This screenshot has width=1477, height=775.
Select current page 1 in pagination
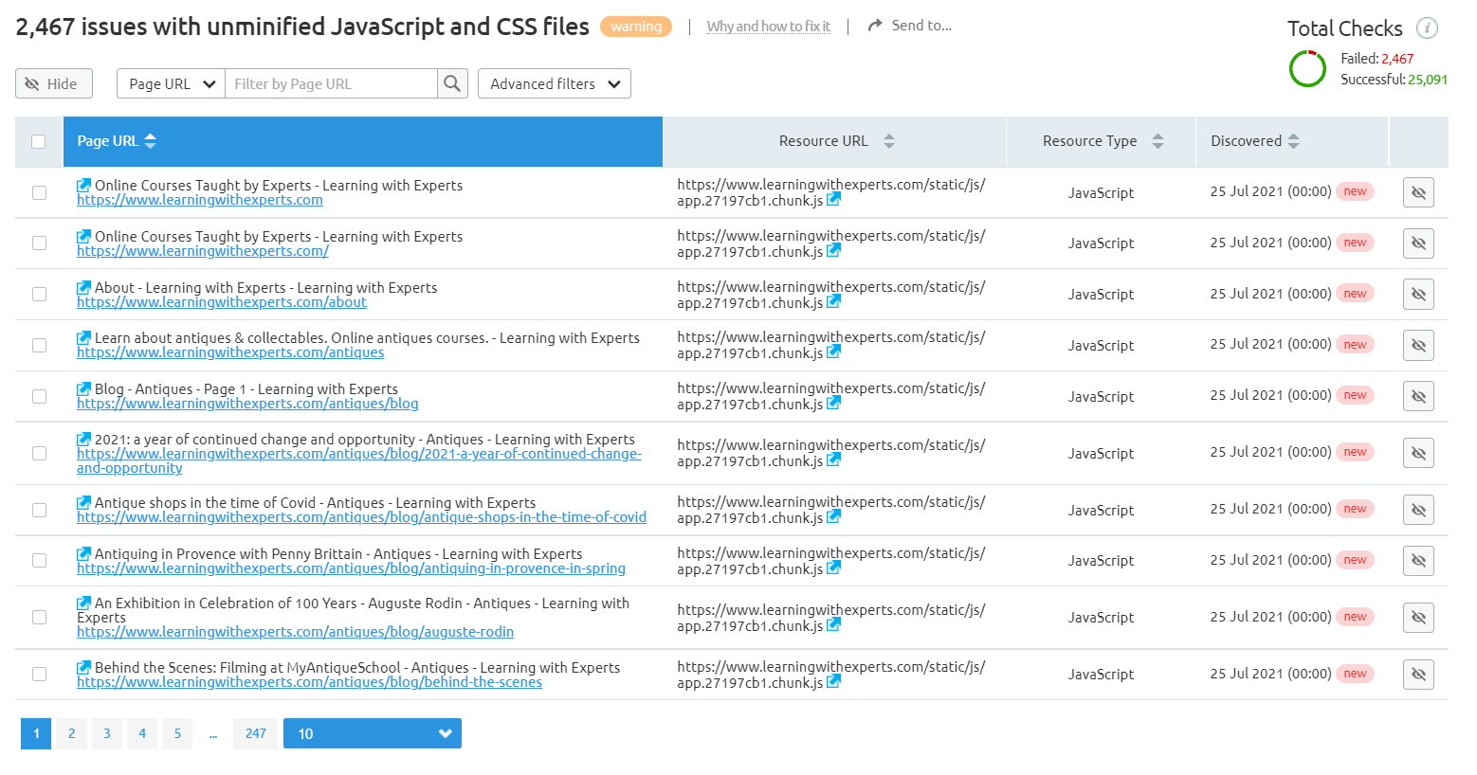(x=36, y=733)
